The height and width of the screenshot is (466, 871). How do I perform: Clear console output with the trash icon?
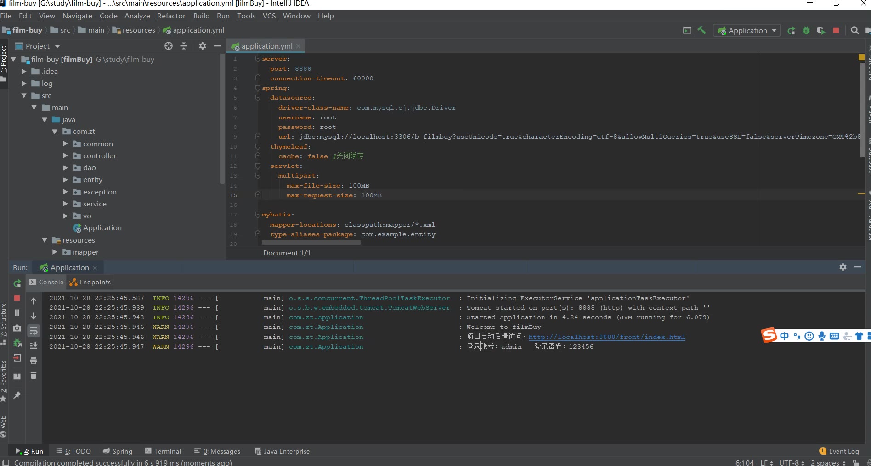pos(34,376)
